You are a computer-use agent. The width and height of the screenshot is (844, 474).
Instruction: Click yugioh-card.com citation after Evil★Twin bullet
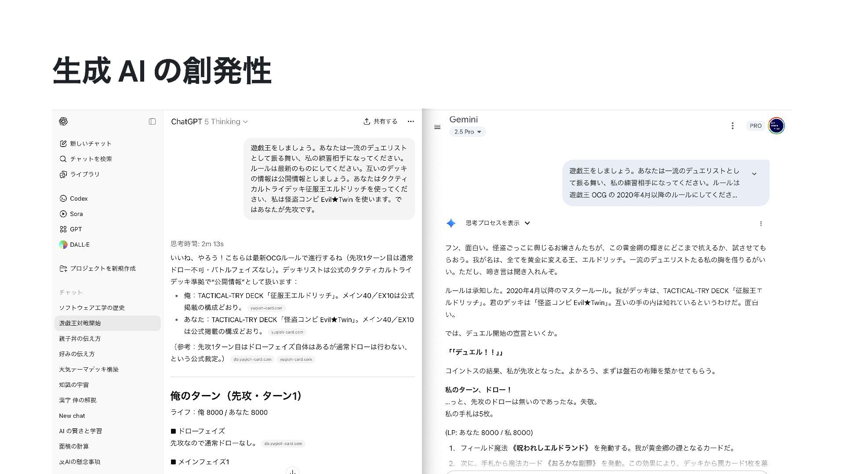(x=287, y=332)
